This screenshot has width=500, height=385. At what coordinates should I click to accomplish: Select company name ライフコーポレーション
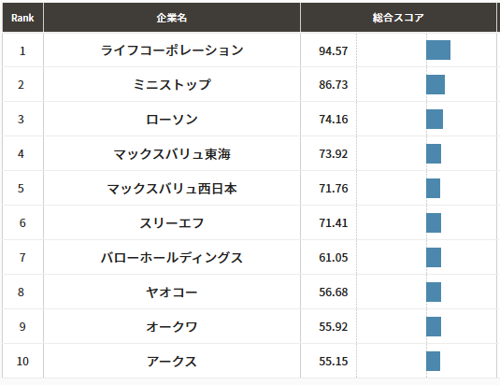tap(172, 50)
